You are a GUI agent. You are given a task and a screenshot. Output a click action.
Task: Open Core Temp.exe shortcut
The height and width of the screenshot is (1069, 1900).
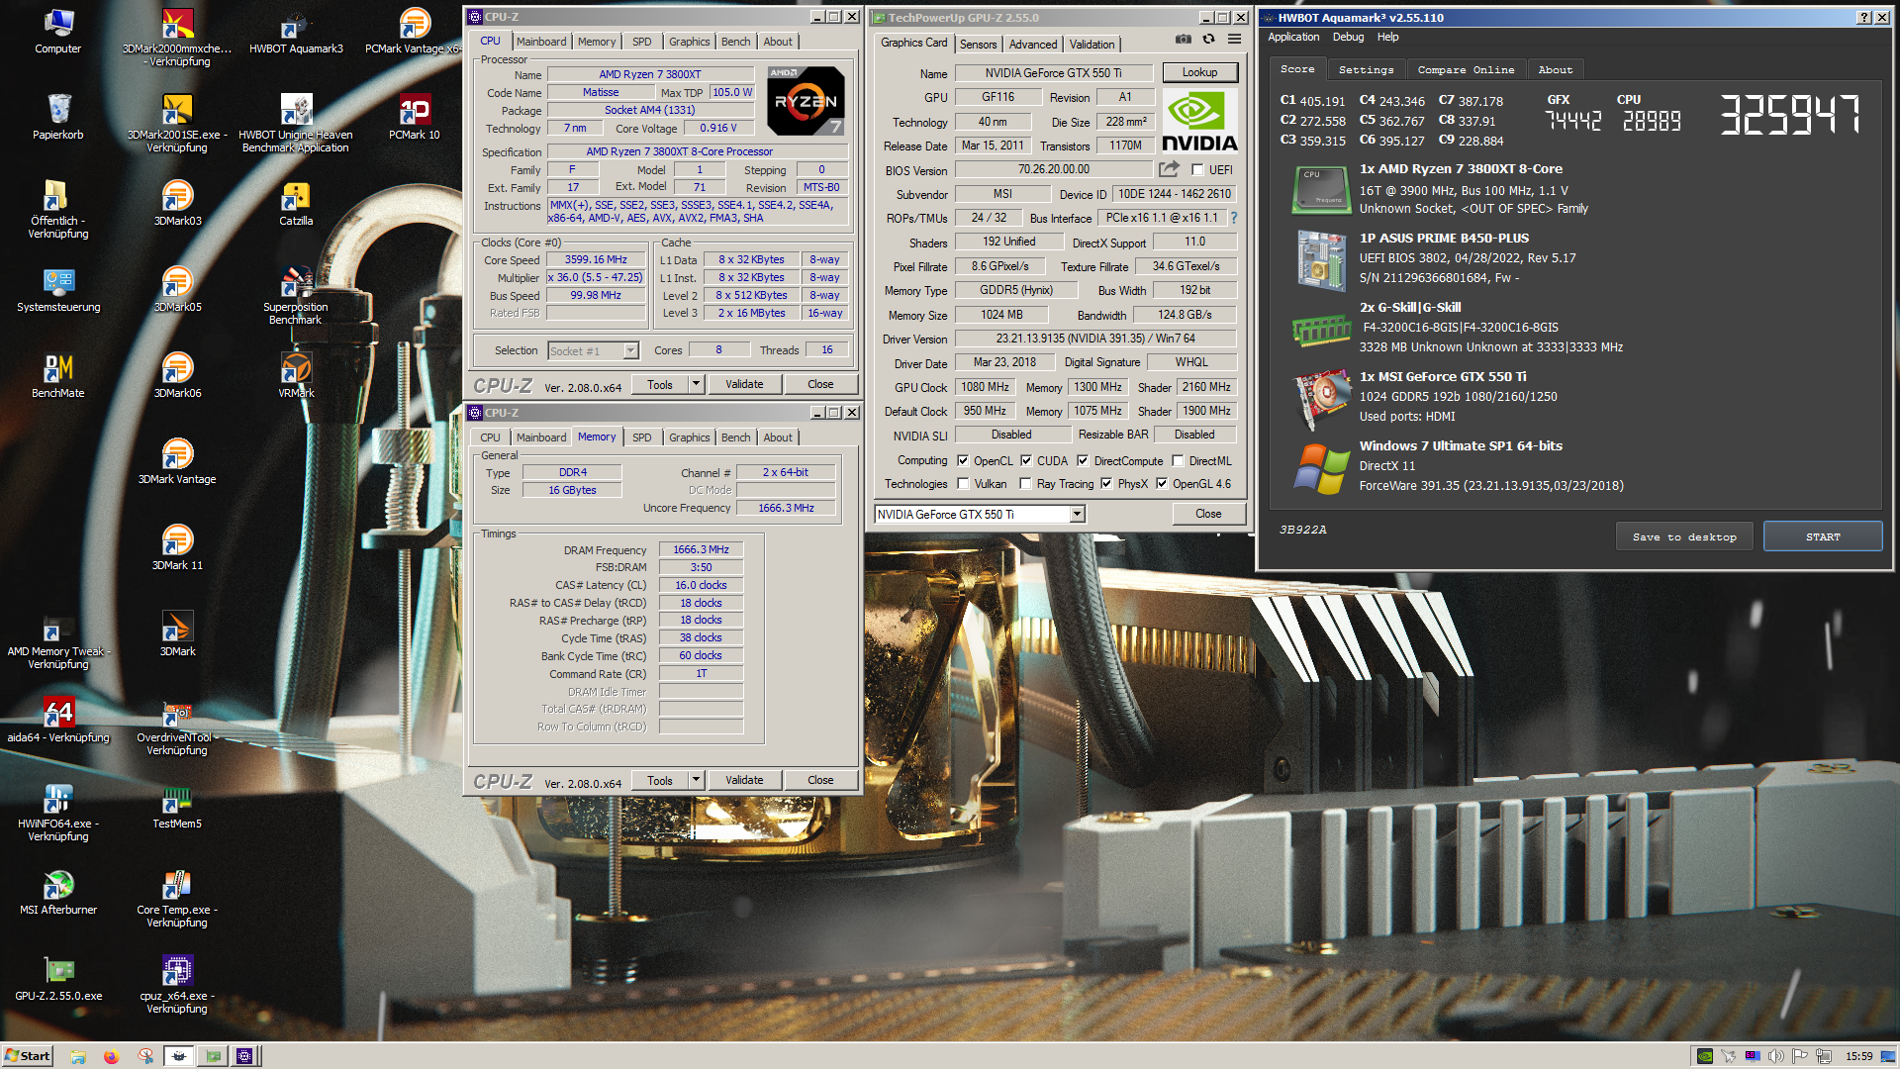click(177, 898)
